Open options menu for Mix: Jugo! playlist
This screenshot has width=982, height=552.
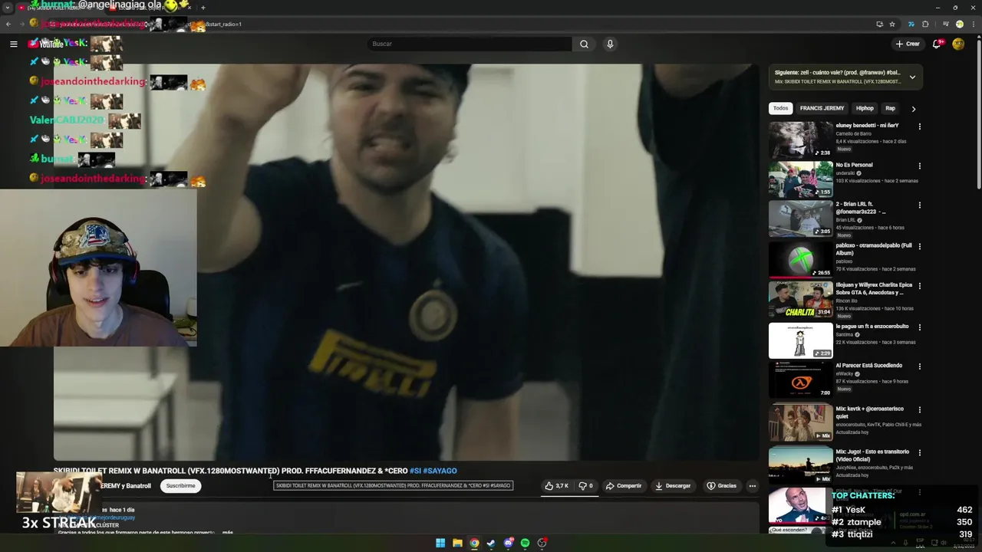click(x=919, y=452)
